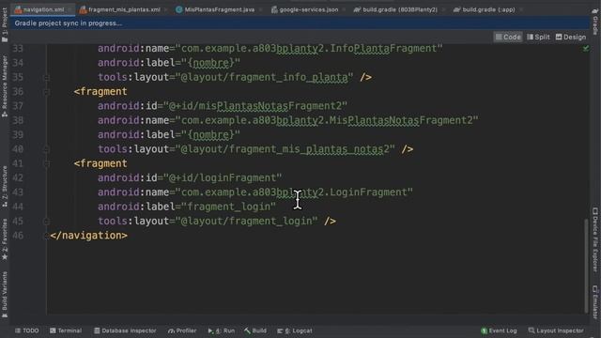Collapse fragment tag fold marker at line 36
This screenshot has width=601, height=338.
[46, 92]
